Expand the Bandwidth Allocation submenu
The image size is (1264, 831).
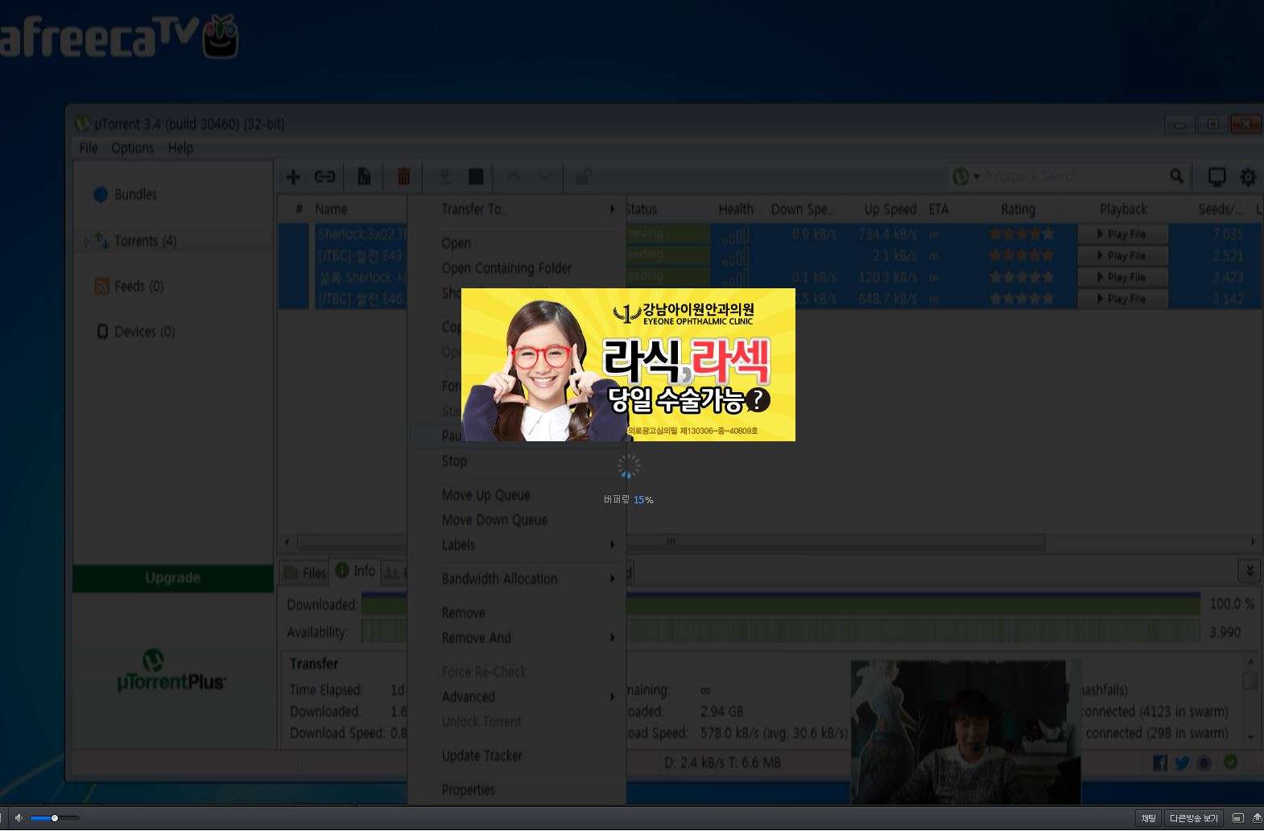517,579
